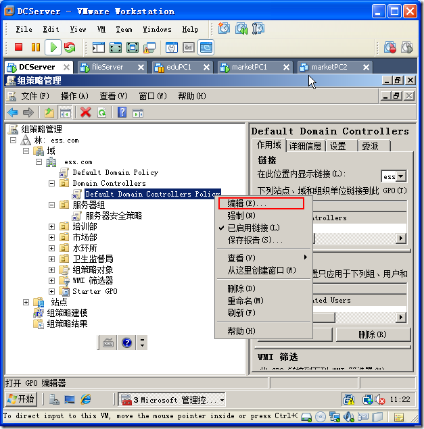Screen dimensions: 424x429
Task: Click the green refresh toolbar icon
Action: pos(101,113)
